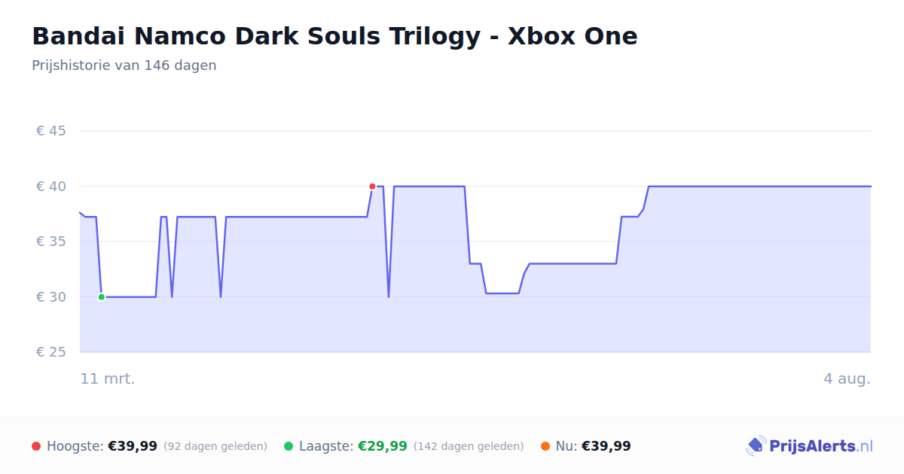This screenshot has width=904, height=474.
Task: Click the PrijsAlerts price tag logo icon
Action: [756, 446]
